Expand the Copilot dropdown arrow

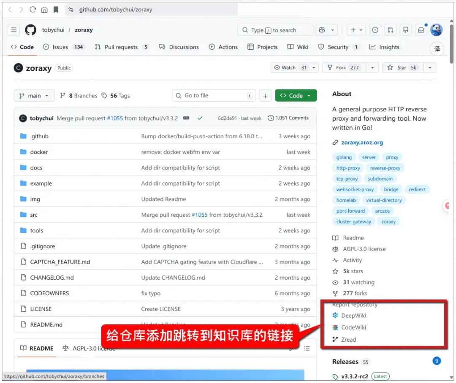coord(332,30)
